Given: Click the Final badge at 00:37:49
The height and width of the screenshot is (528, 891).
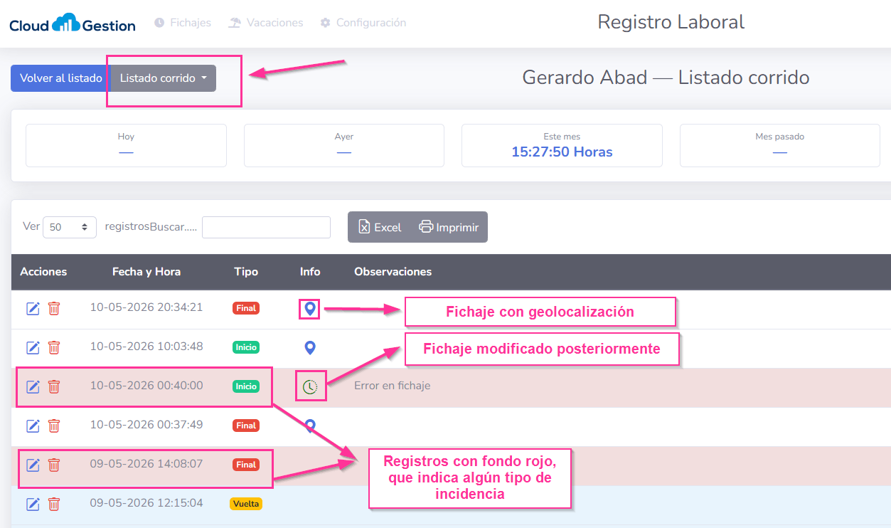Looking at the screenshot, I should click(x=246, y=426).
